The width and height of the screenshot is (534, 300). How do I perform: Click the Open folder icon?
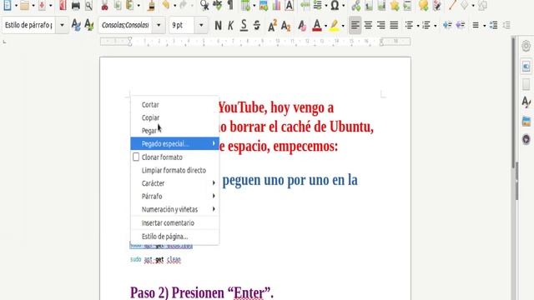[x=24, y=5]
